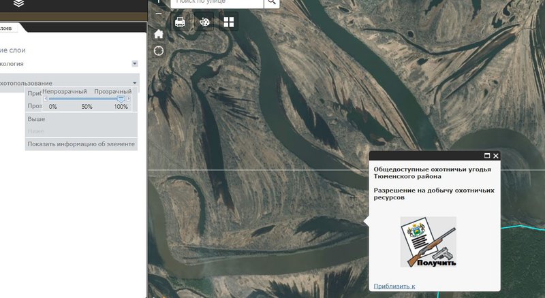Click the "Приблизить к" link
This screenshot has width=545, height=298.
(x=394, y=286)
